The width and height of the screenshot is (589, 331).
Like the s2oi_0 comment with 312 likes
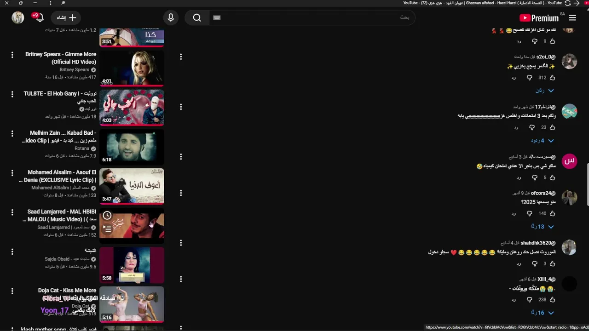point(553,78)
